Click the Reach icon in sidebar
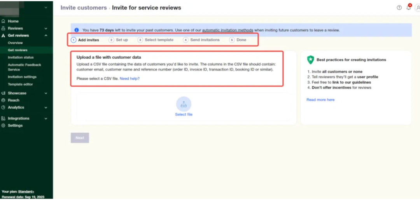Screen dimensions: 420x200 [3, 100]
